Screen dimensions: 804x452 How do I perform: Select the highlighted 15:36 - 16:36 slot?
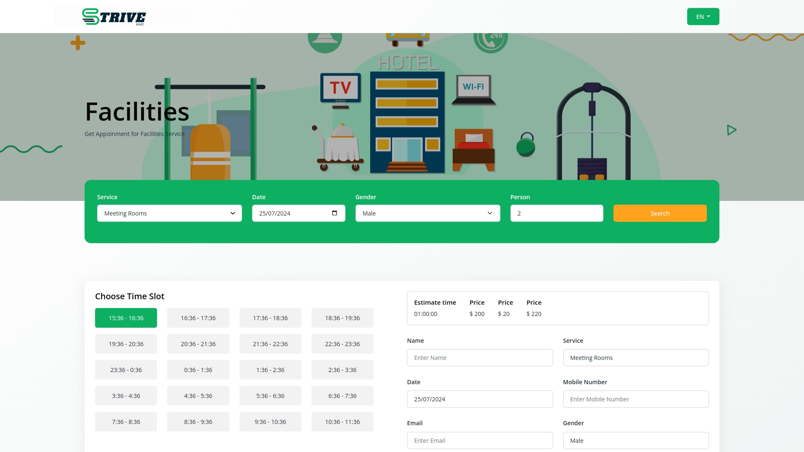point(126,318)
